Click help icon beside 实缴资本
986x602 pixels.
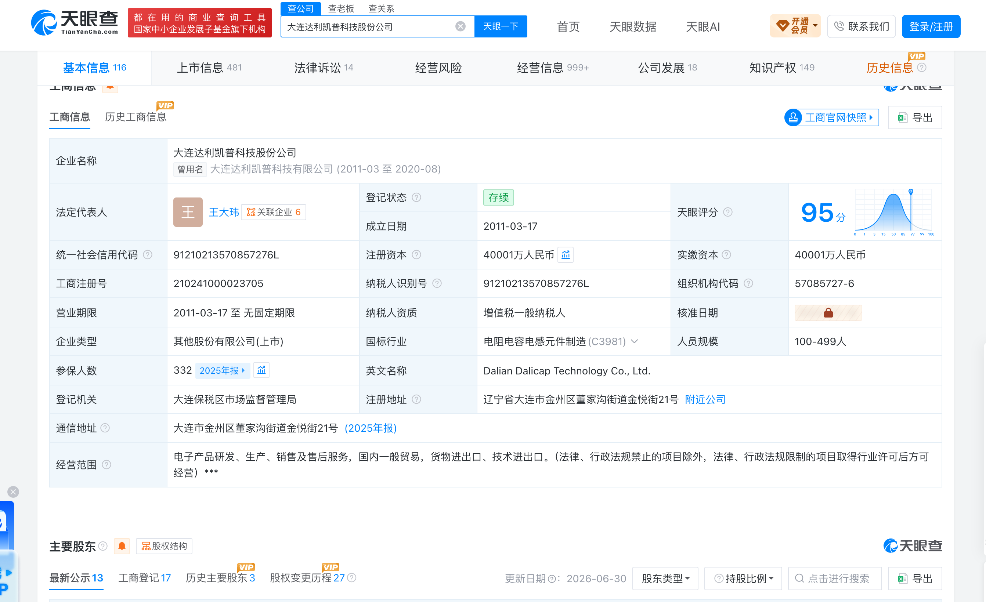(726, 255)
